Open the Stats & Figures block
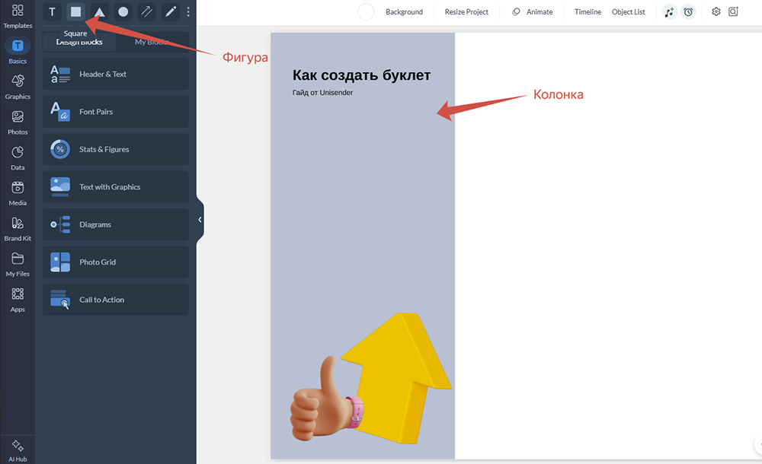The image size is (762, 464). coord(116,150)
